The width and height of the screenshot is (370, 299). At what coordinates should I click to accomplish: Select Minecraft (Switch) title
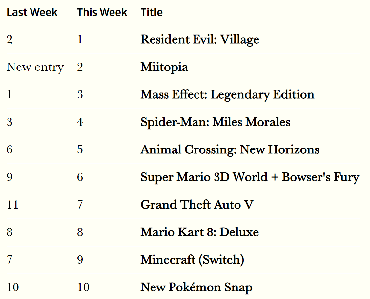coord(192,260)
